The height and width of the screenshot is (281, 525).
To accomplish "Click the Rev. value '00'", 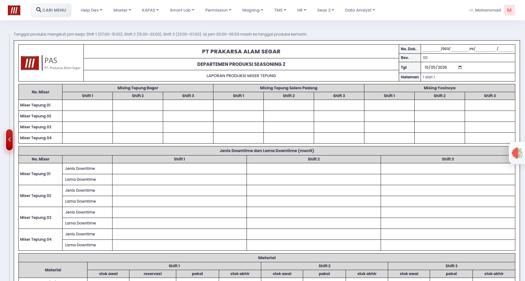I will pyautogui.click(x=425, y=58).
